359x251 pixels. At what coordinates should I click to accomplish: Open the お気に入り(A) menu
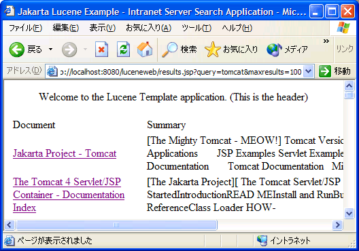148,28
